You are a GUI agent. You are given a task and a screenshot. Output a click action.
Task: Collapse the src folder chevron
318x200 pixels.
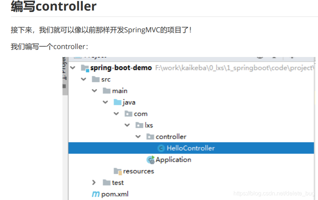pyautogui.click(x=83, y=79)
